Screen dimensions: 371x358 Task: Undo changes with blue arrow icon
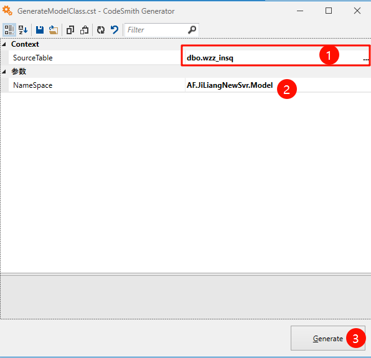click(x=115, y=30)
